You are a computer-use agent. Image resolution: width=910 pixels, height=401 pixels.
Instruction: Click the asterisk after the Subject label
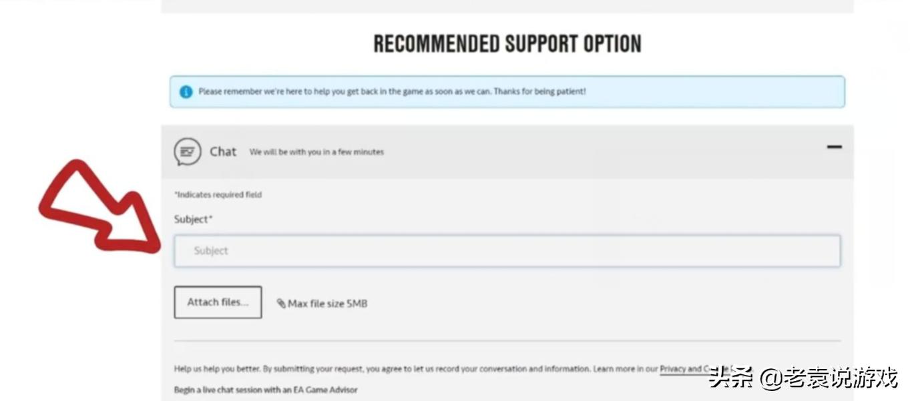[x=210, y=218]
